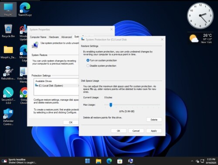Click Apply in System Protection dialog
This screenshot has height=165, width=218.
154,131
